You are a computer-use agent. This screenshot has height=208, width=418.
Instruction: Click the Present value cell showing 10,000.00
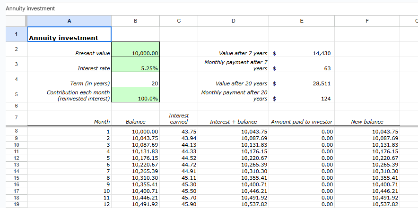[x=135, y=50]
